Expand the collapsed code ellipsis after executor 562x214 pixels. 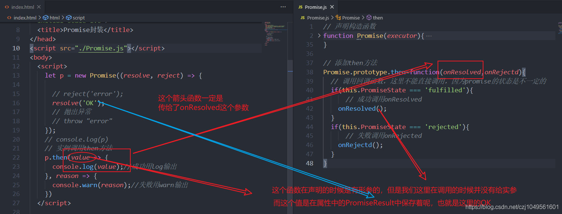tap(428, 36)
